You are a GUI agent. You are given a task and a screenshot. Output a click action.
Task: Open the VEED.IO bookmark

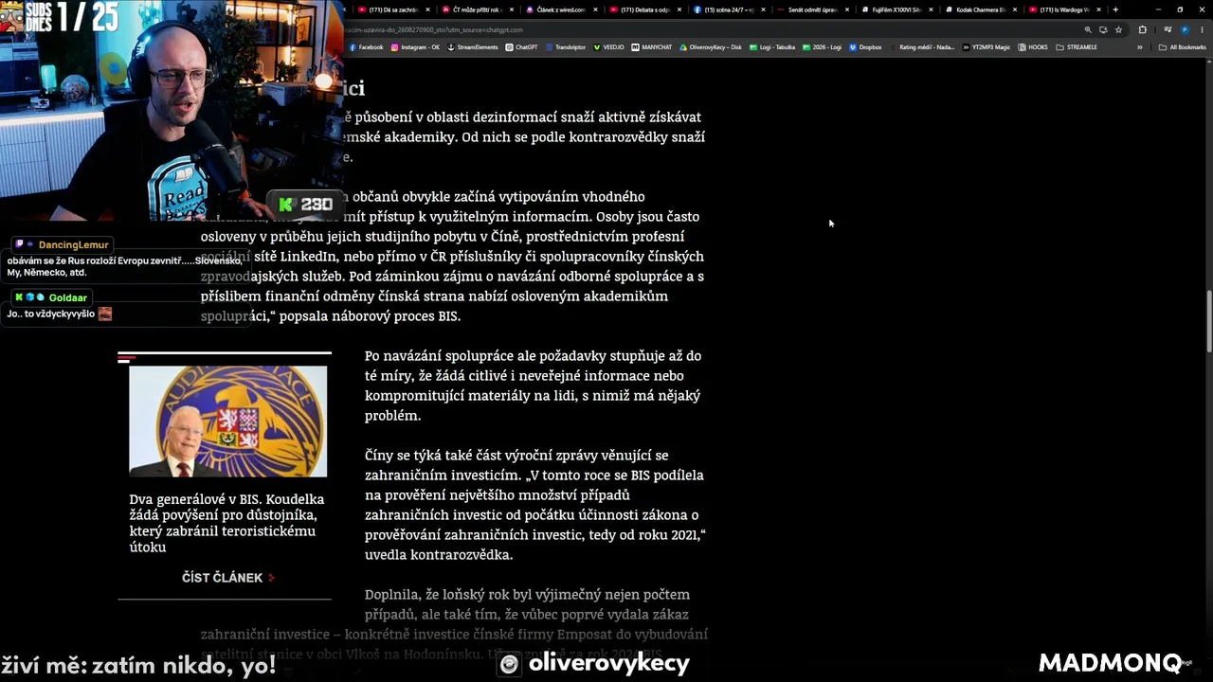coord(608,47)
